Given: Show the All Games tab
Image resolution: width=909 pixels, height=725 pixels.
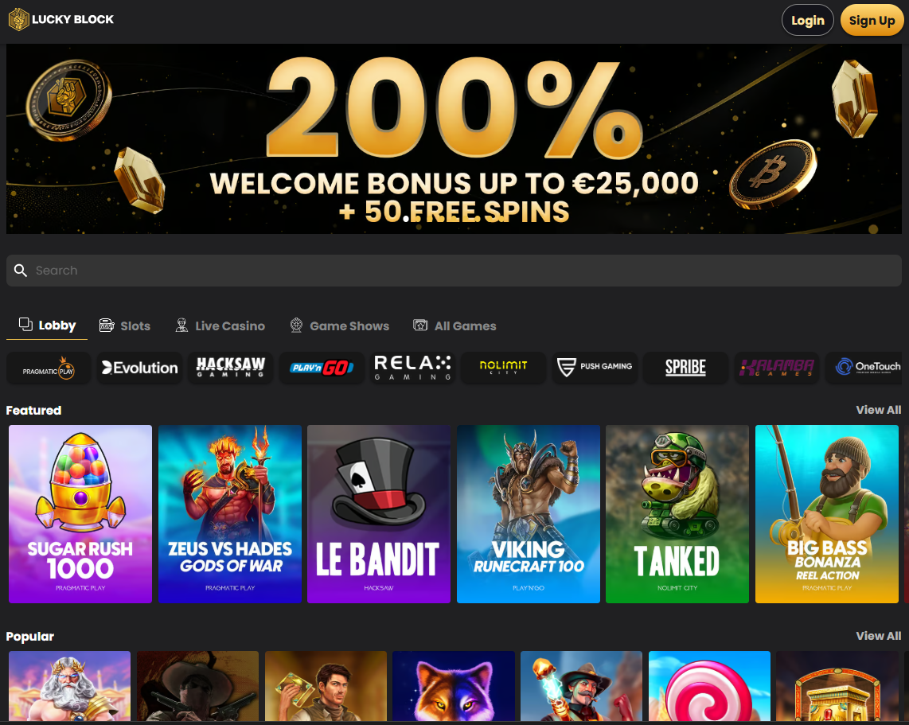Looking at the screenshot, I should 454,325.
